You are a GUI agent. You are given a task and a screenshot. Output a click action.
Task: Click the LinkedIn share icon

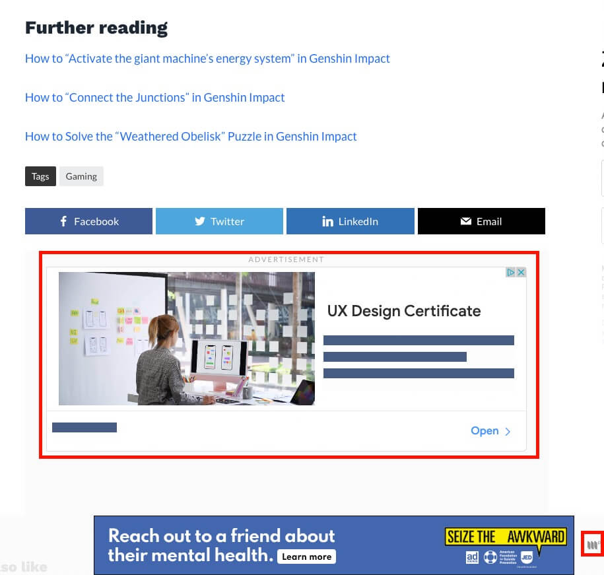click(x=328, y=220)
